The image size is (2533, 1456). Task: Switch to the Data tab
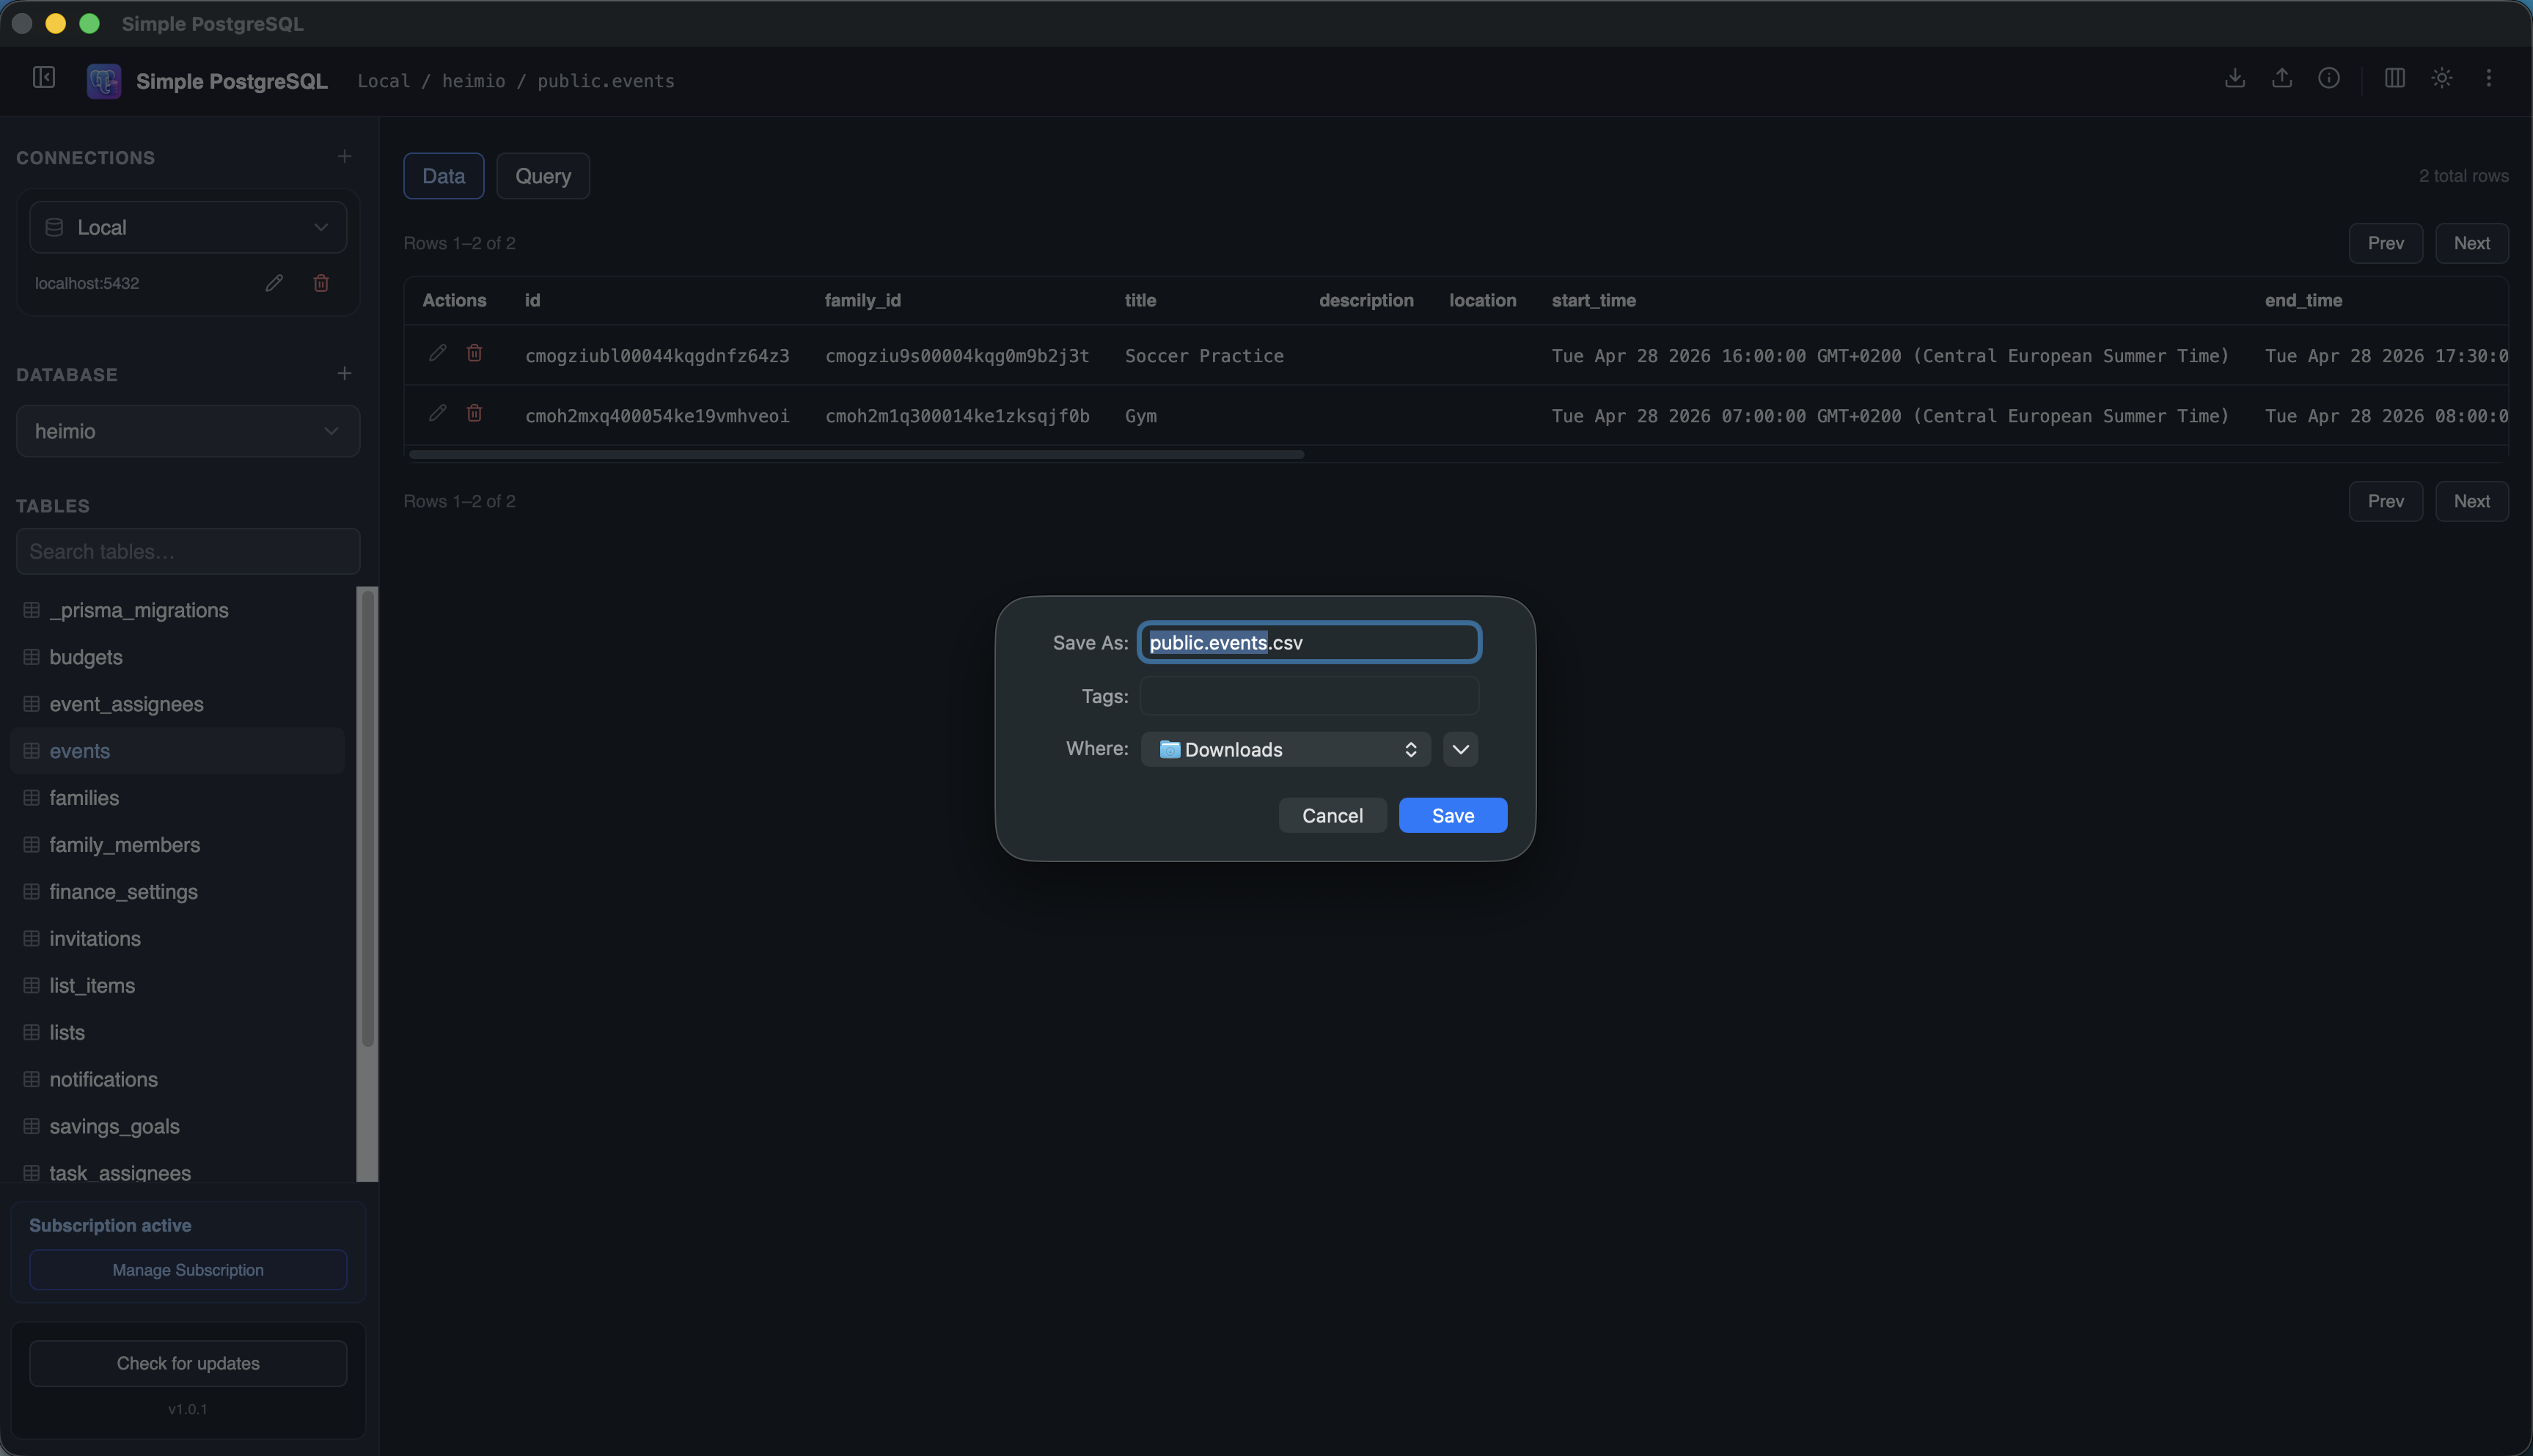coord(444,176)
